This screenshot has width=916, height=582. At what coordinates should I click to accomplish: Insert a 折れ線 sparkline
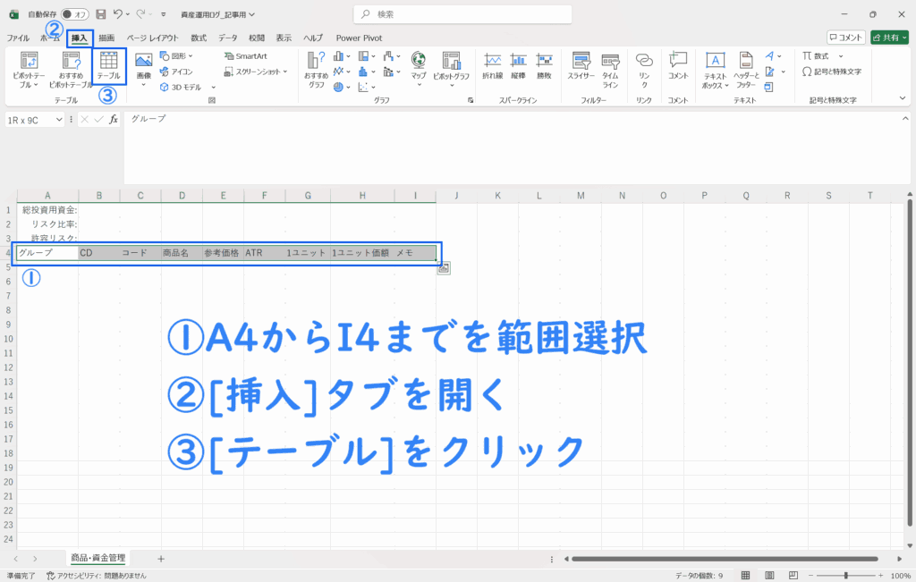tap(492, 66)
